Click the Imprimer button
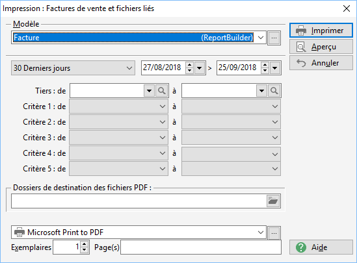This screenshot has height=263, width=357. point(321,31)
